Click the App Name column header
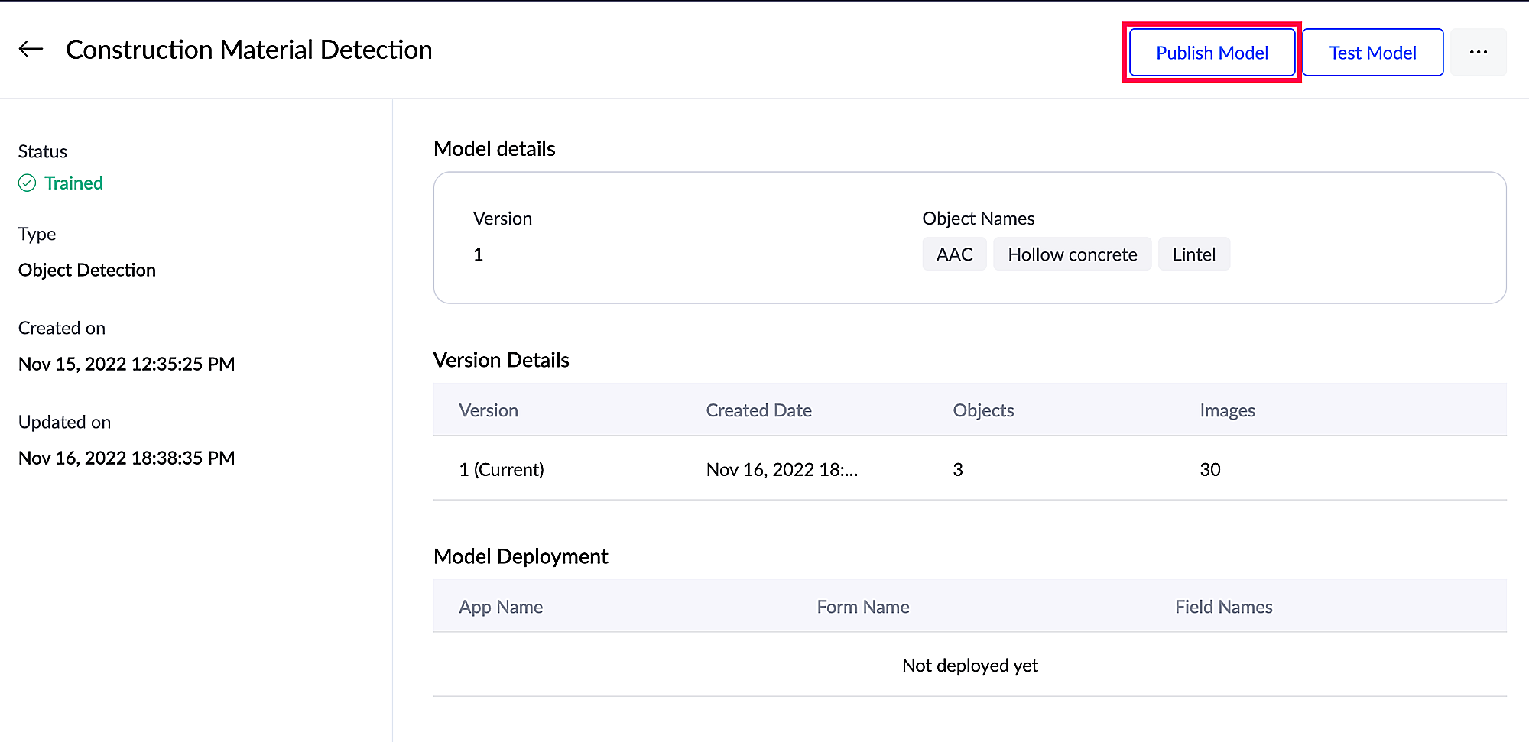1529x742 pixels. [x=501, y=607]
